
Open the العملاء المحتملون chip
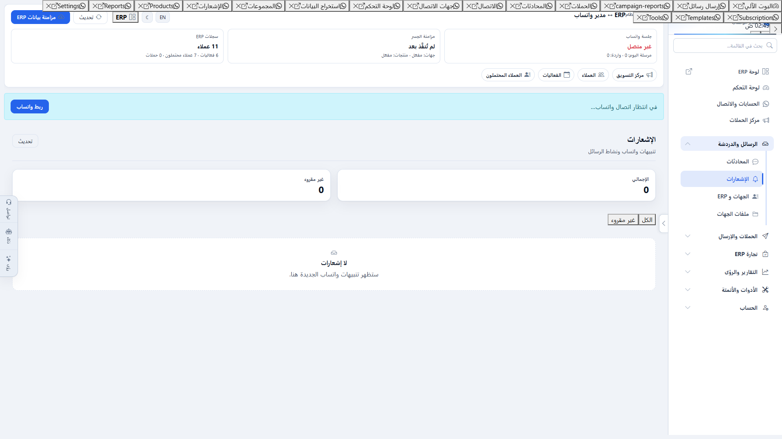tap(508, 75)
